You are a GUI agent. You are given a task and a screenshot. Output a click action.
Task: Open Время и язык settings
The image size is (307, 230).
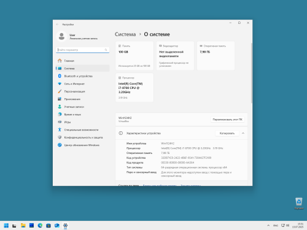coord(82,114)
